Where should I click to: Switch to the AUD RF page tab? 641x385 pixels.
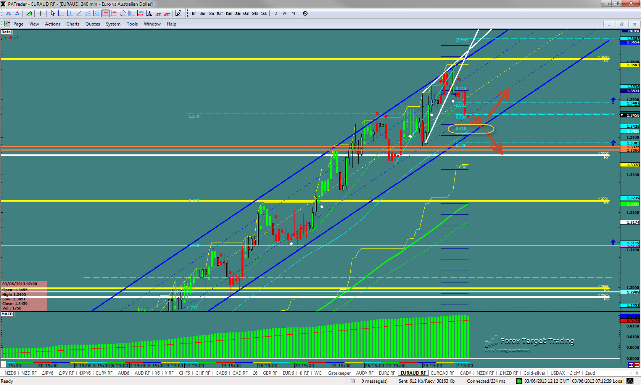142,373
